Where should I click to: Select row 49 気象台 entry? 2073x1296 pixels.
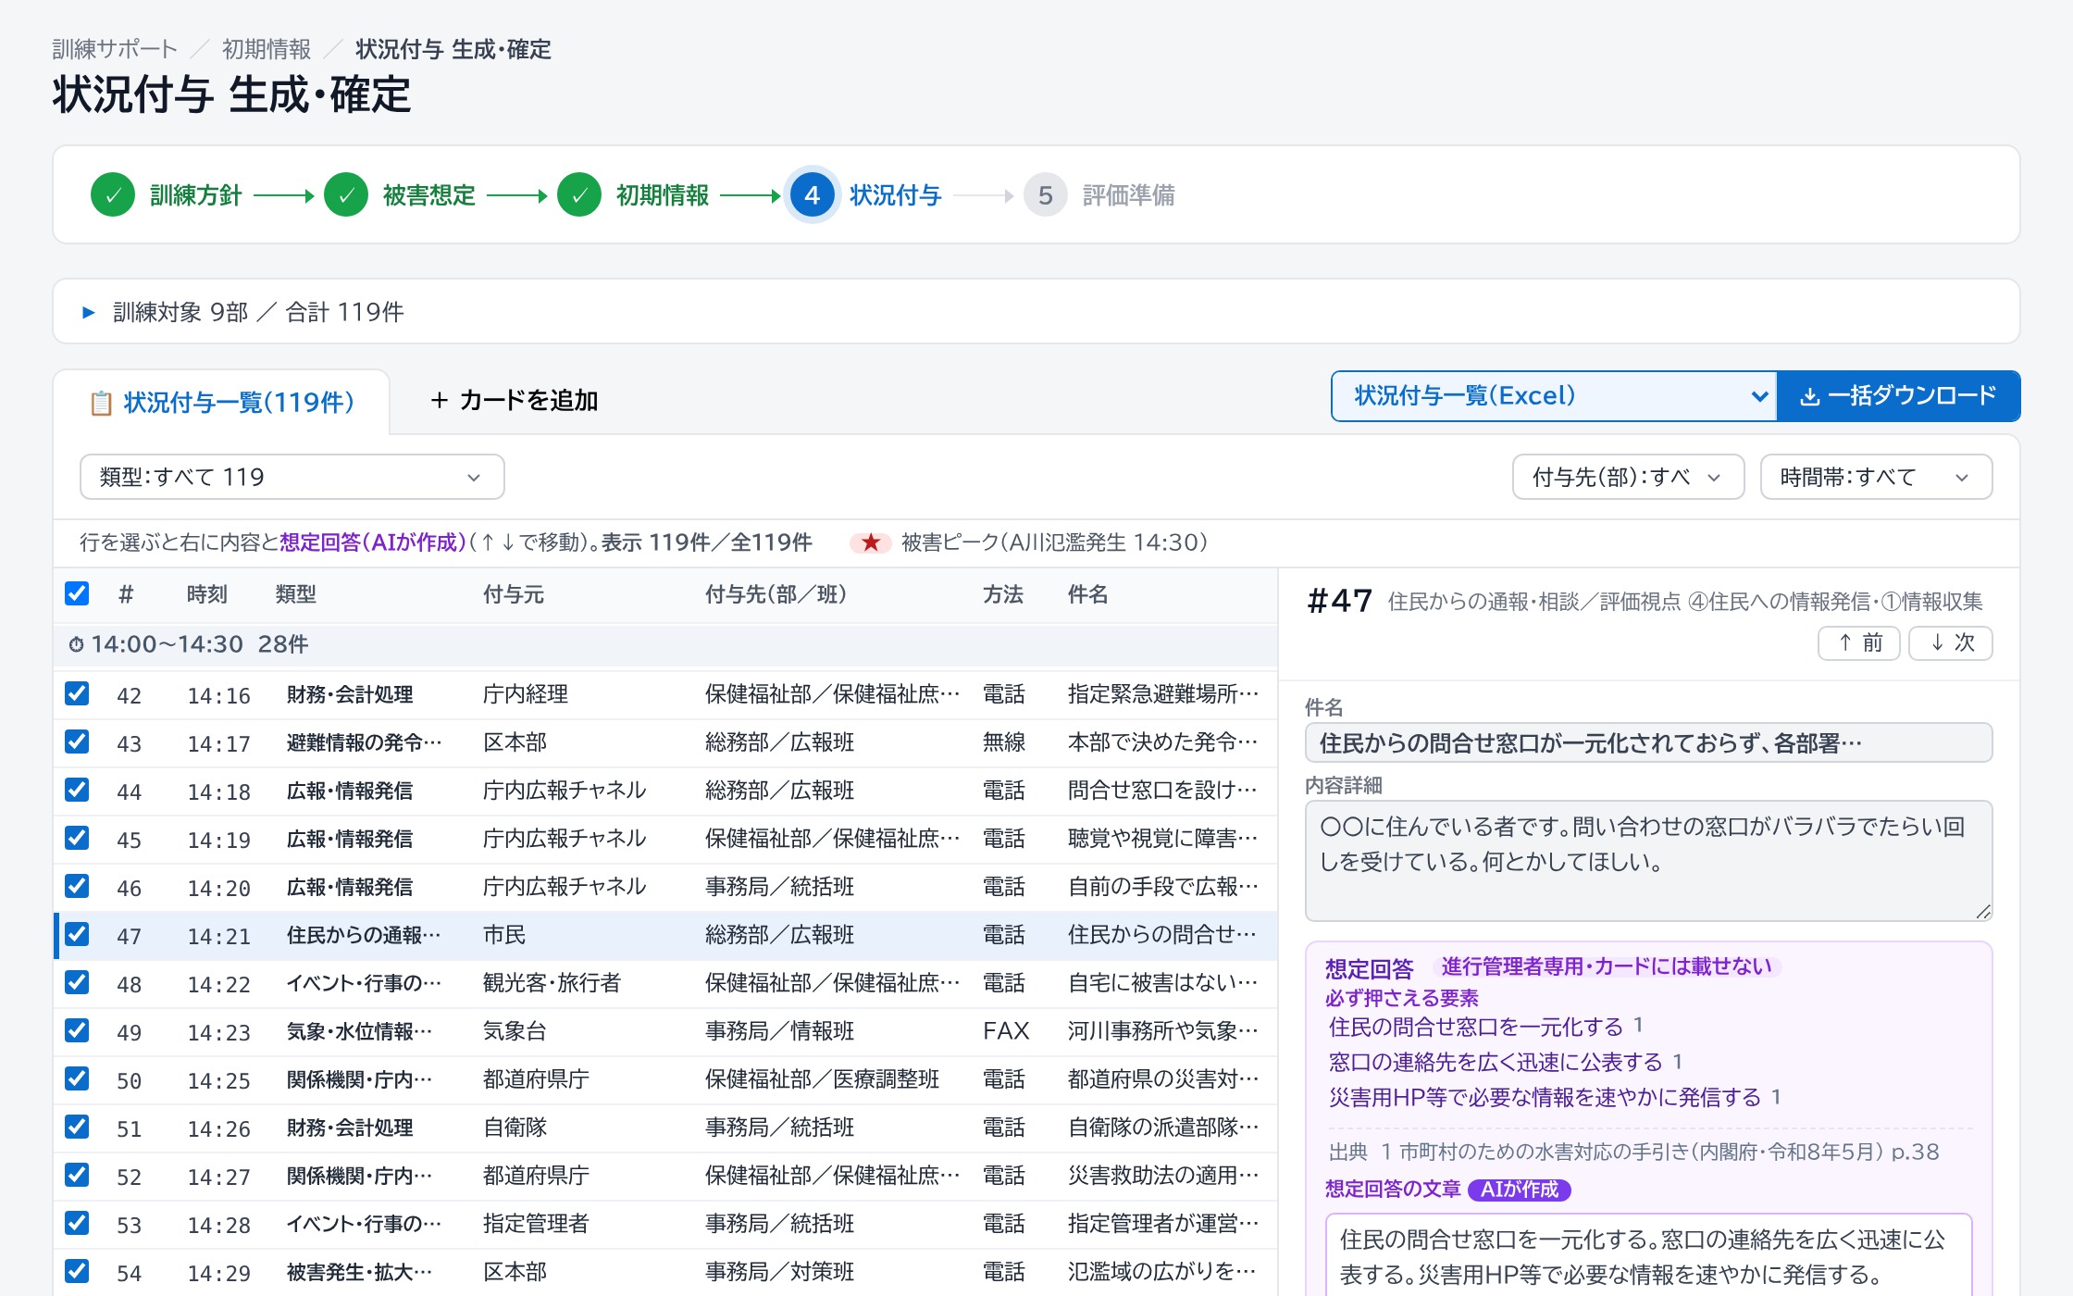click(x=666, y=1031)
